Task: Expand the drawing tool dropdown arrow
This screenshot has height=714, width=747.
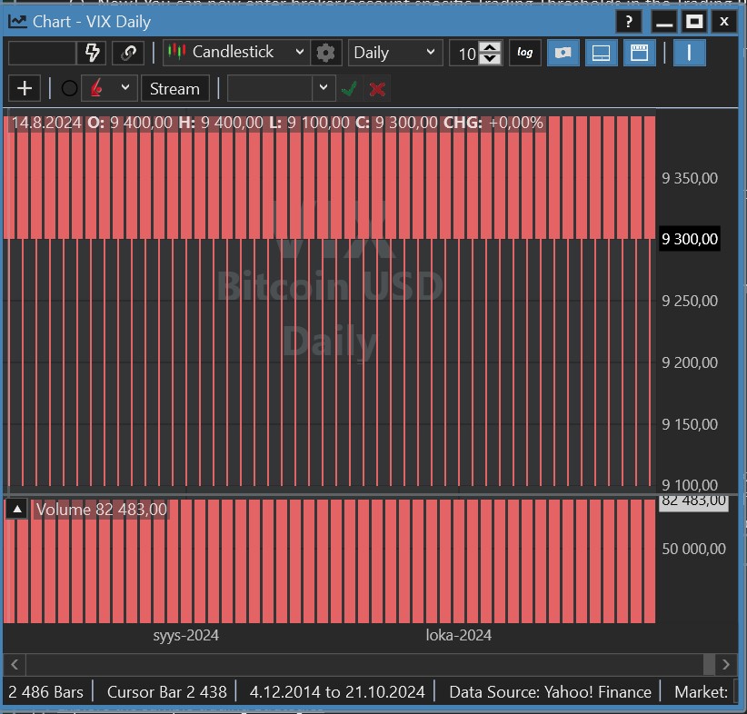Action: (x=125, y=88)
